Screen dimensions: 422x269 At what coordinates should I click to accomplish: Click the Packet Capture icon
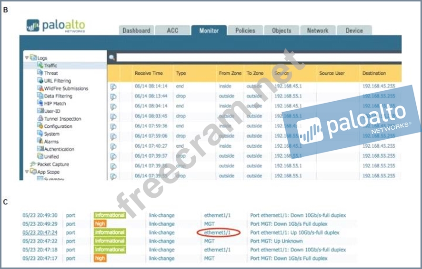pos(33,164)
